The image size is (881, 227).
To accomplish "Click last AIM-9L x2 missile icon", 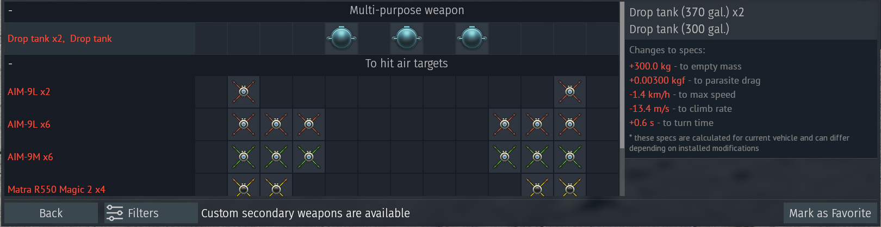I will click(570, 92).
